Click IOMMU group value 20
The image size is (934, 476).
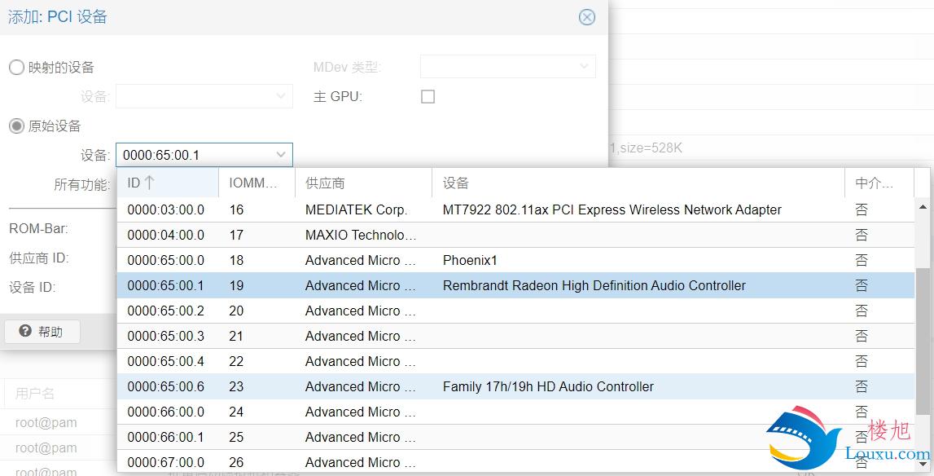[236, 311]
